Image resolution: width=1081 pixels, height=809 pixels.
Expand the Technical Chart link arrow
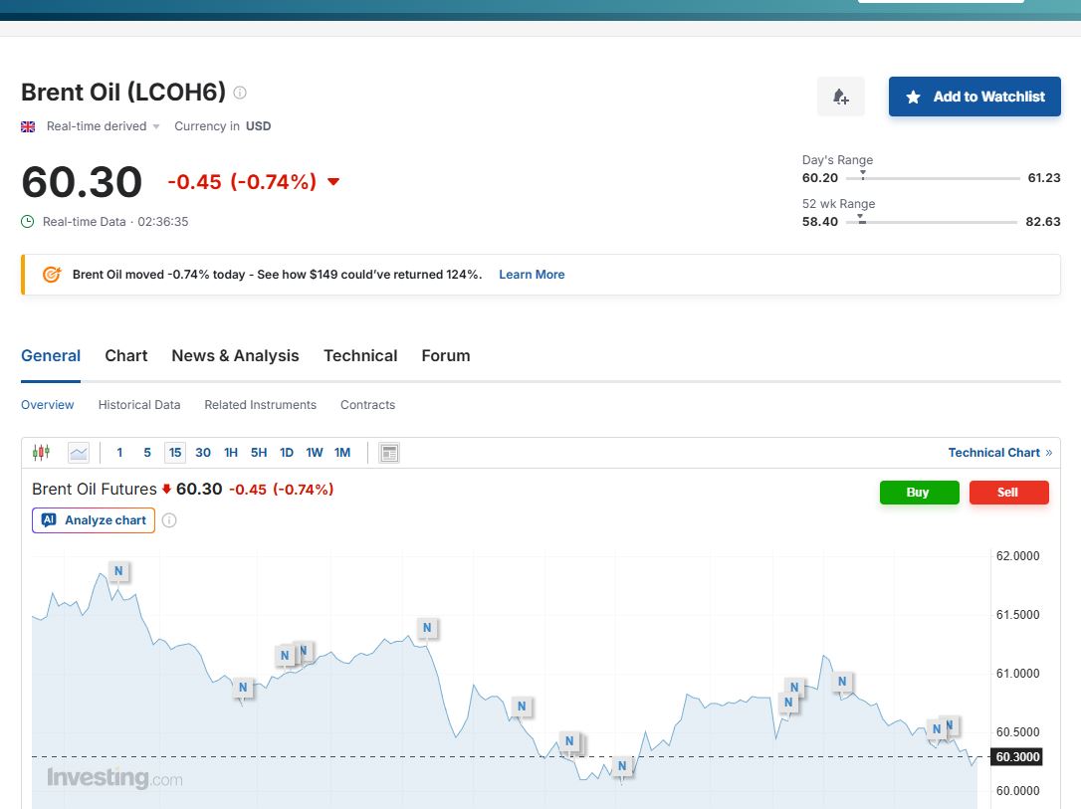(x=1048, y=453)
